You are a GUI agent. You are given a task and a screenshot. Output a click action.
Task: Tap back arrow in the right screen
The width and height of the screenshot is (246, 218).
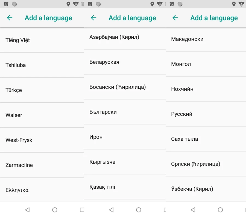[175, 18]
